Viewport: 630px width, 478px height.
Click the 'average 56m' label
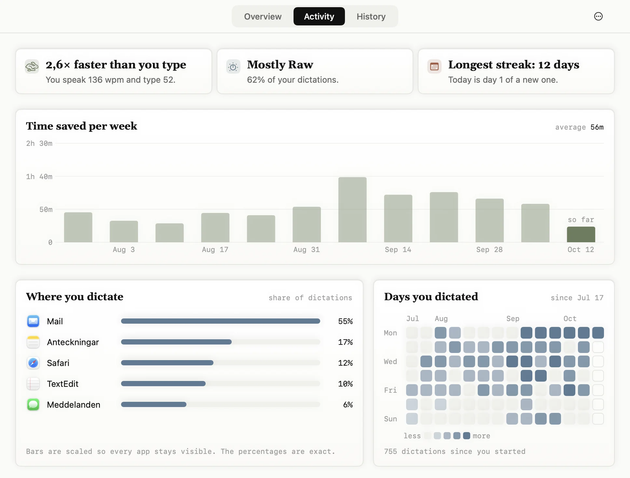click(579, 127)
